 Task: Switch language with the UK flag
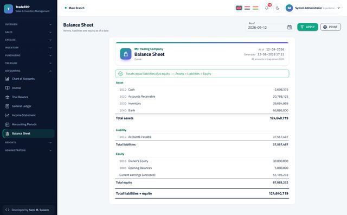point(239,8)
